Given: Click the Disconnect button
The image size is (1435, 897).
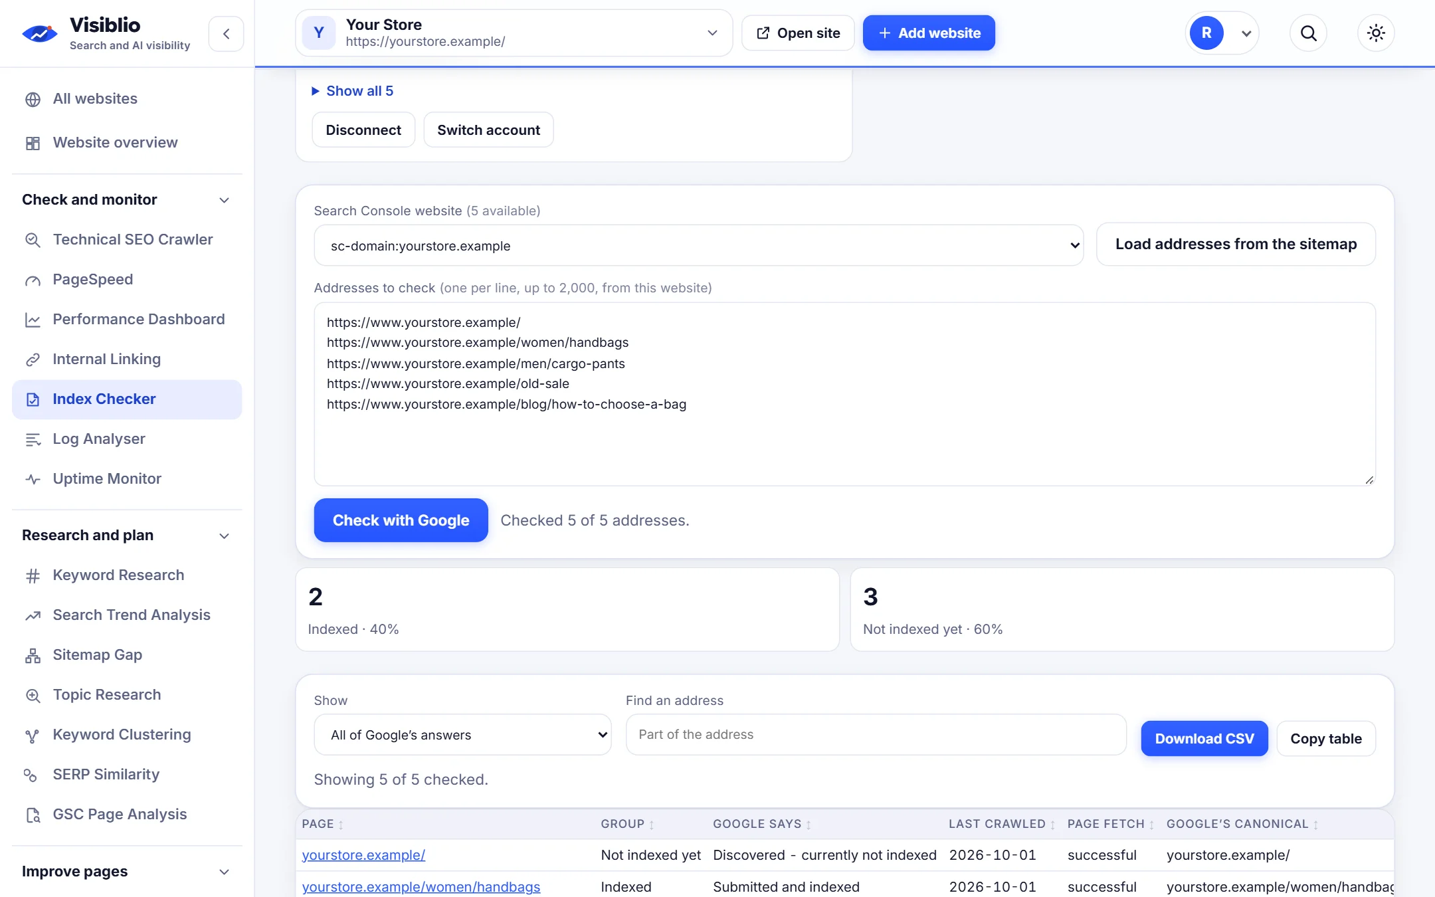Looking at the screenshot, I should pyautogui.click(x=363, y=130).
